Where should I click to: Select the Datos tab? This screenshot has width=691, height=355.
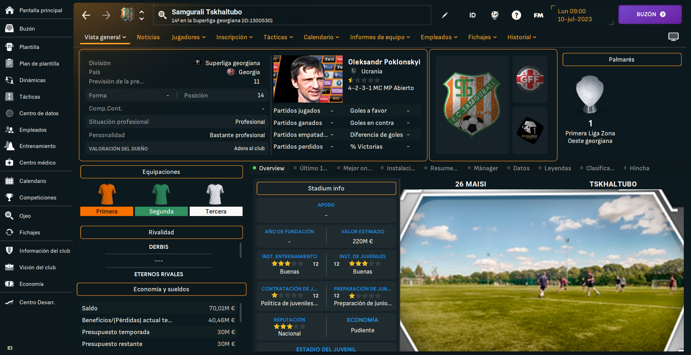518,168
